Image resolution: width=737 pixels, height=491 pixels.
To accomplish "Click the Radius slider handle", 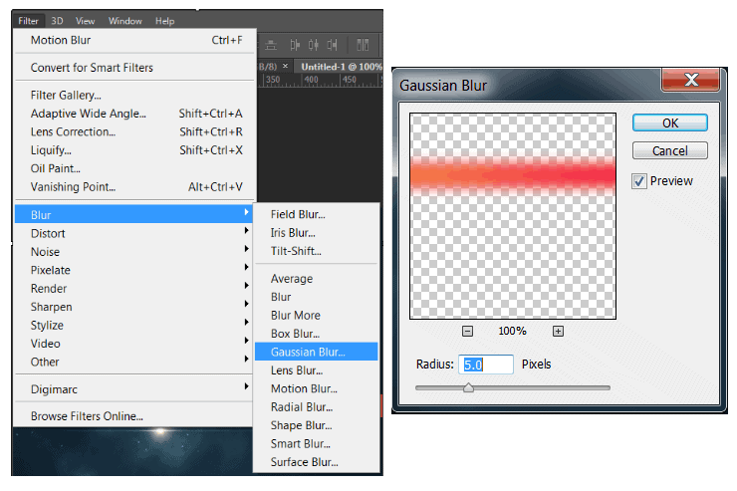I will (x=468, y=387).
